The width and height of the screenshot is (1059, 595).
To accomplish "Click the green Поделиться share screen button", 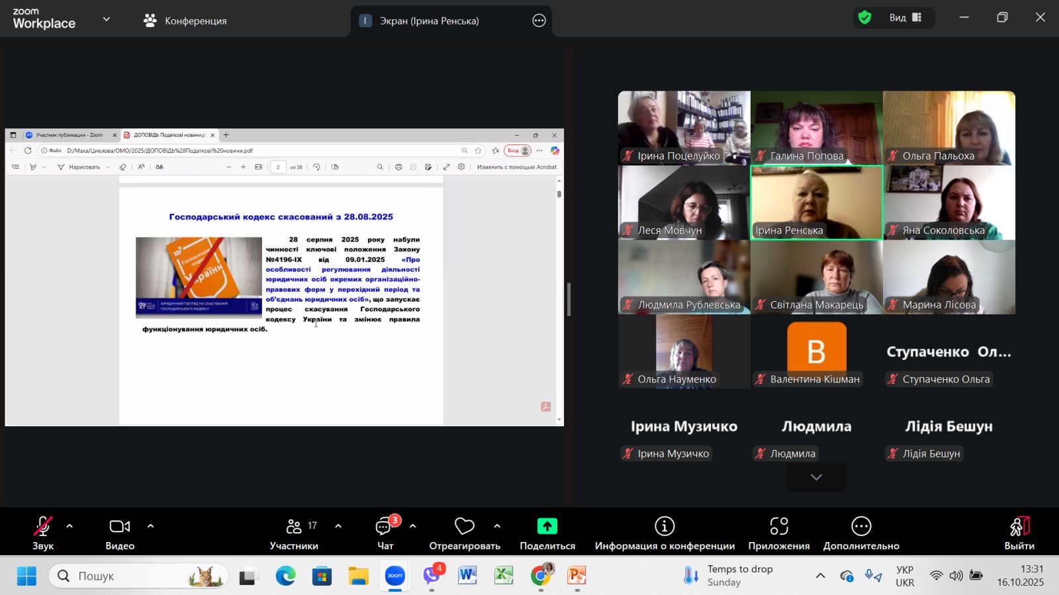I will 547,526.
